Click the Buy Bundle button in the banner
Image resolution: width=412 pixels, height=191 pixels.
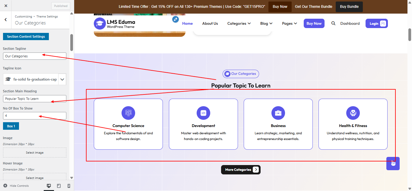349,6
